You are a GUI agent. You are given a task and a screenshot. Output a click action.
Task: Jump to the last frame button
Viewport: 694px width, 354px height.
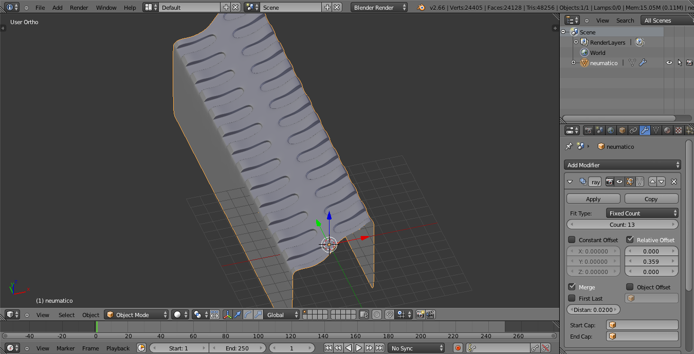[379, 348]
